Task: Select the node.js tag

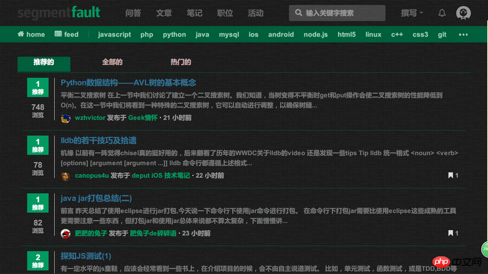Action: (x=315, y=35)
